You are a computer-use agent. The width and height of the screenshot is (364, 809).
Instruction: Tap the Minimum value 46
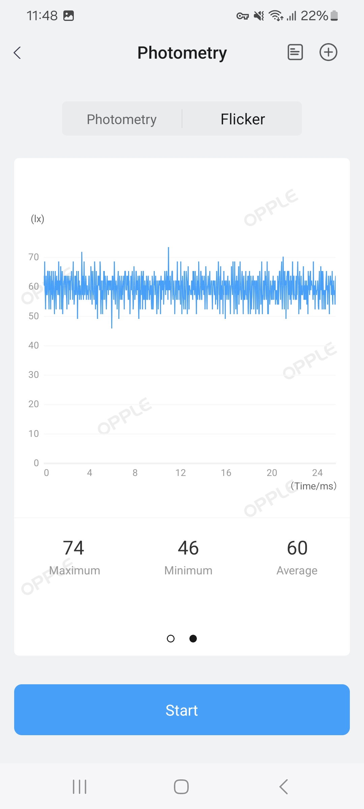click(188, 548)
